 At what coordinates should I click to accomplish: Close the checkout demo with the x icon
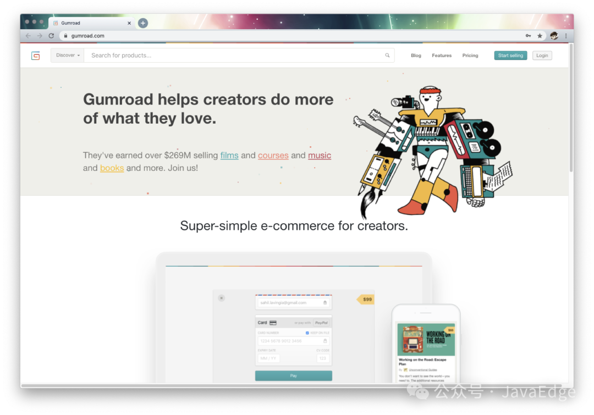pyautogui.click(x=222, y=298)
